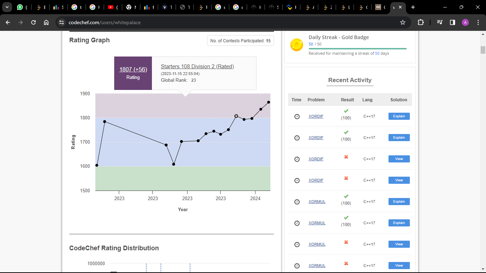Click the green checkmark in the first XORDIF row
The image size is (486, 273).
[x=346, y=111]
